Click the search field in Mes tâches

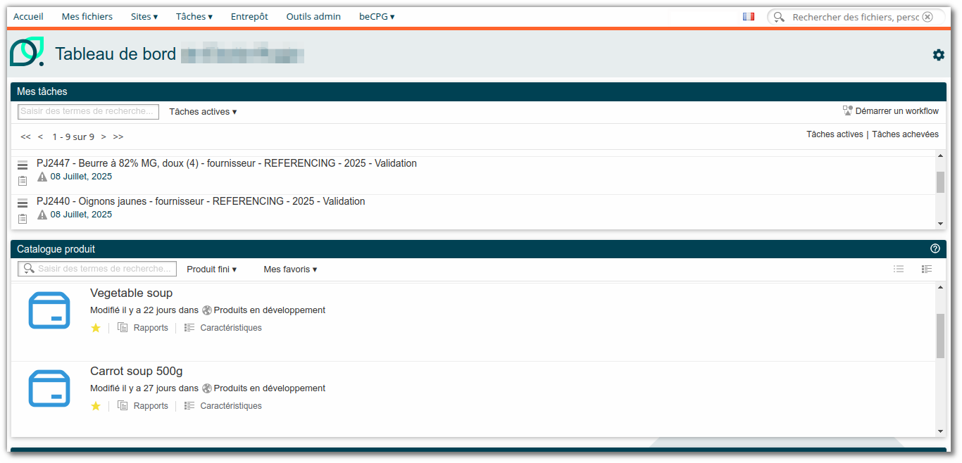tap(87, 111)
